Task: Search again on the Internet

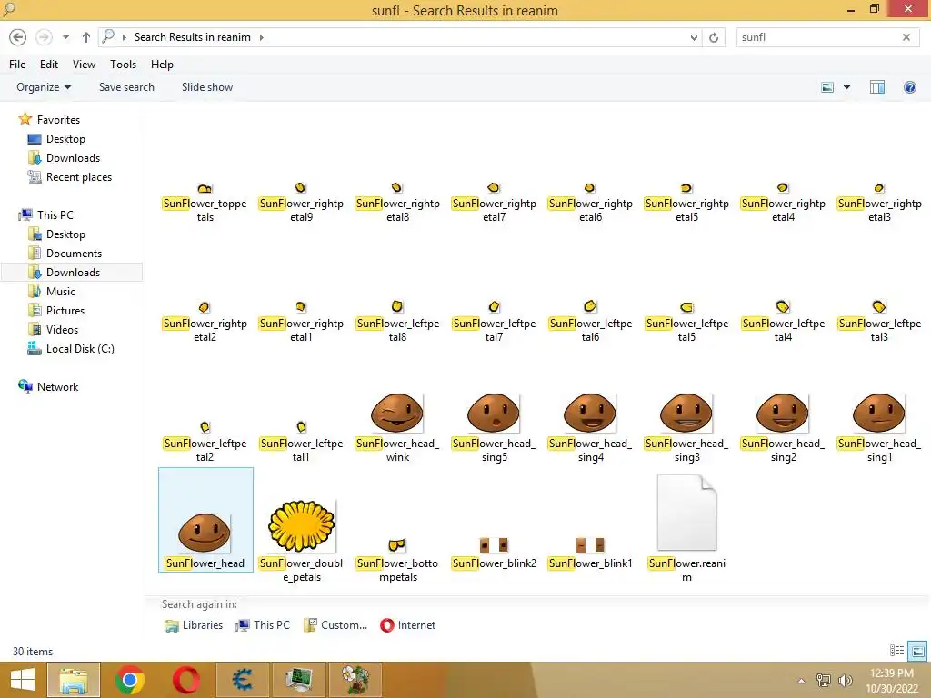Action: tap(408, 625)
